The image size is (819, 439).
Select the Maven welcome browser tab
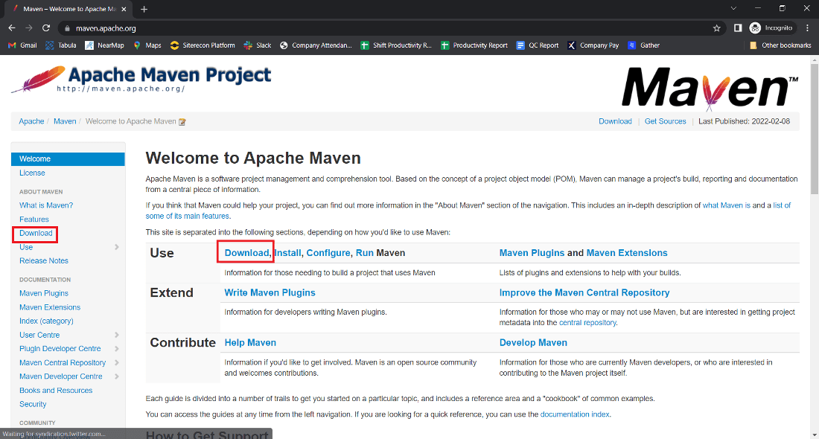coord(67,10)
